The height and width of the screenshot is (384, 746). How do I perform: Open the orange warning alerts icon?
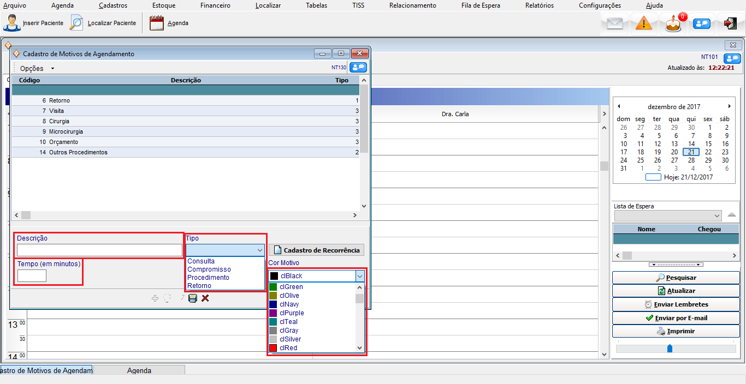pos(644,23)
